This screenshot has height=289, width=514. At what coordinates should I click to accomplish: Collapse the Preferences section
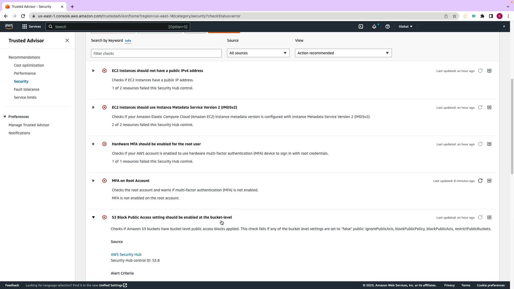[x=5, y=117]
